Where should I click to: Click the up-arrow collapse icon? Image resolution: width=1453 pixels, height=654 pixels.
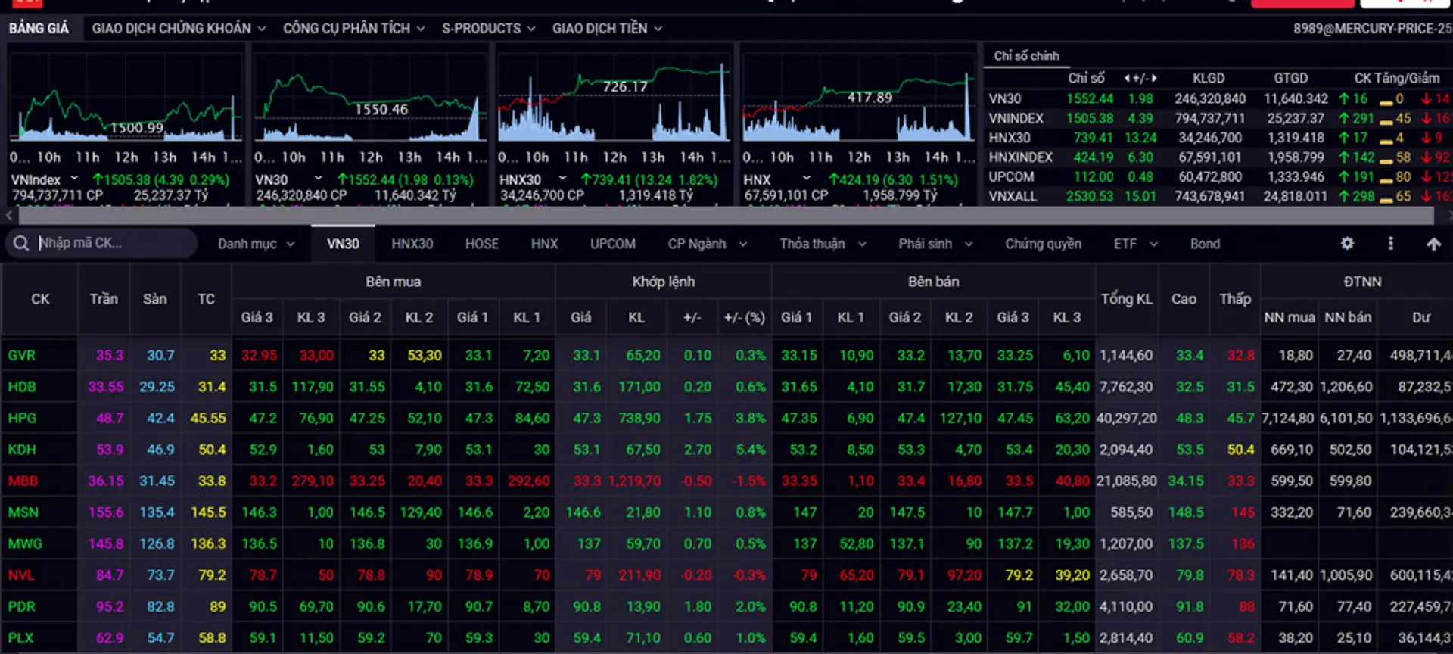pyautogui.click(x=1433, y=244)
